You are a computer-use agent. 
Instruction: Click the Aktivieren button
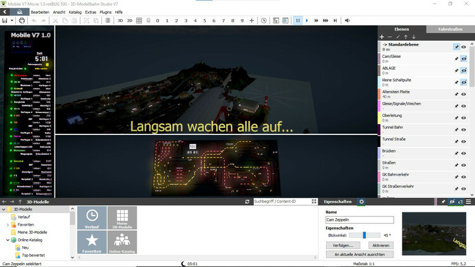click(x=380, y=245)
